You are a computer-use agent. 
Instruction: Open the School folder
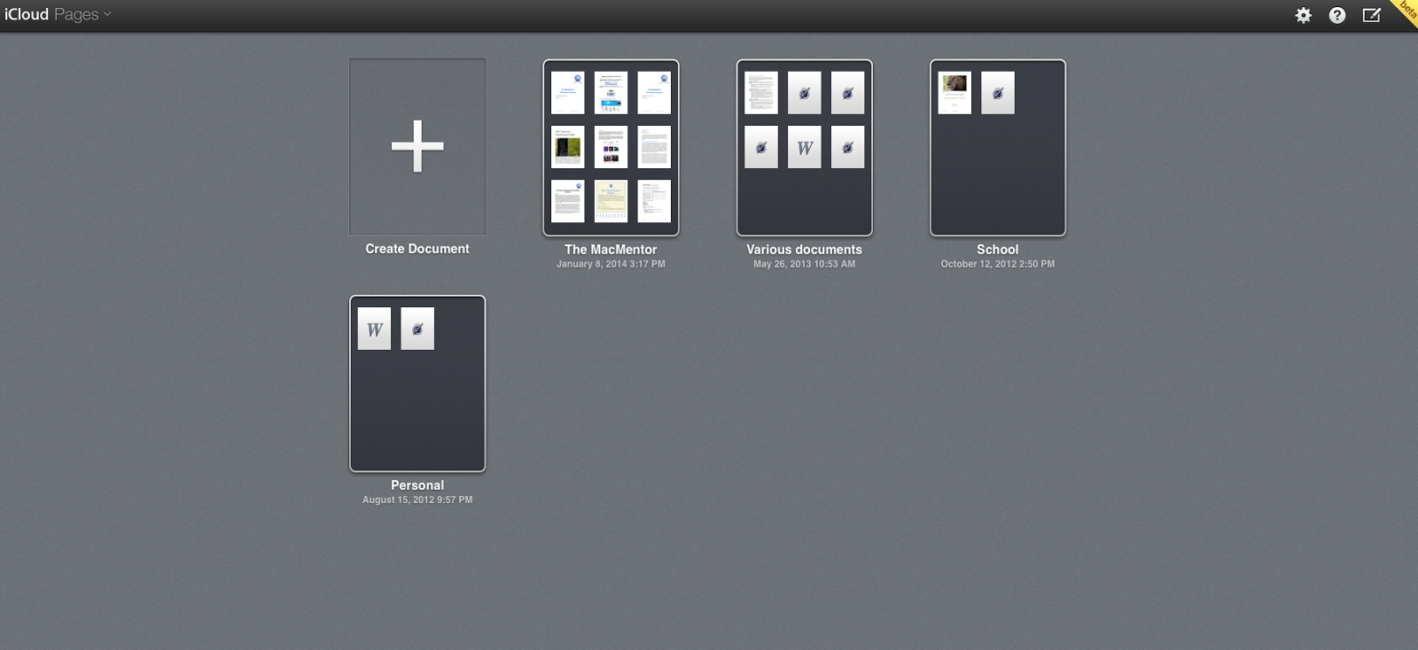(x=998, y=148)
